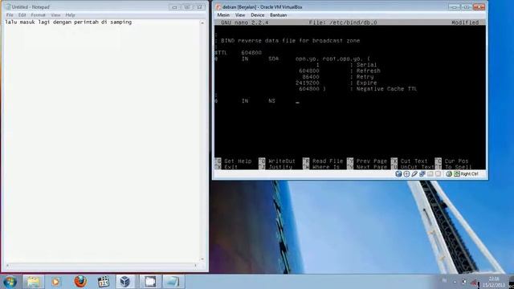Screen dimensions: 514x289
Task: Click the keyboard capture icon beside Right Ctrl
Action: [x=457, y=174]
